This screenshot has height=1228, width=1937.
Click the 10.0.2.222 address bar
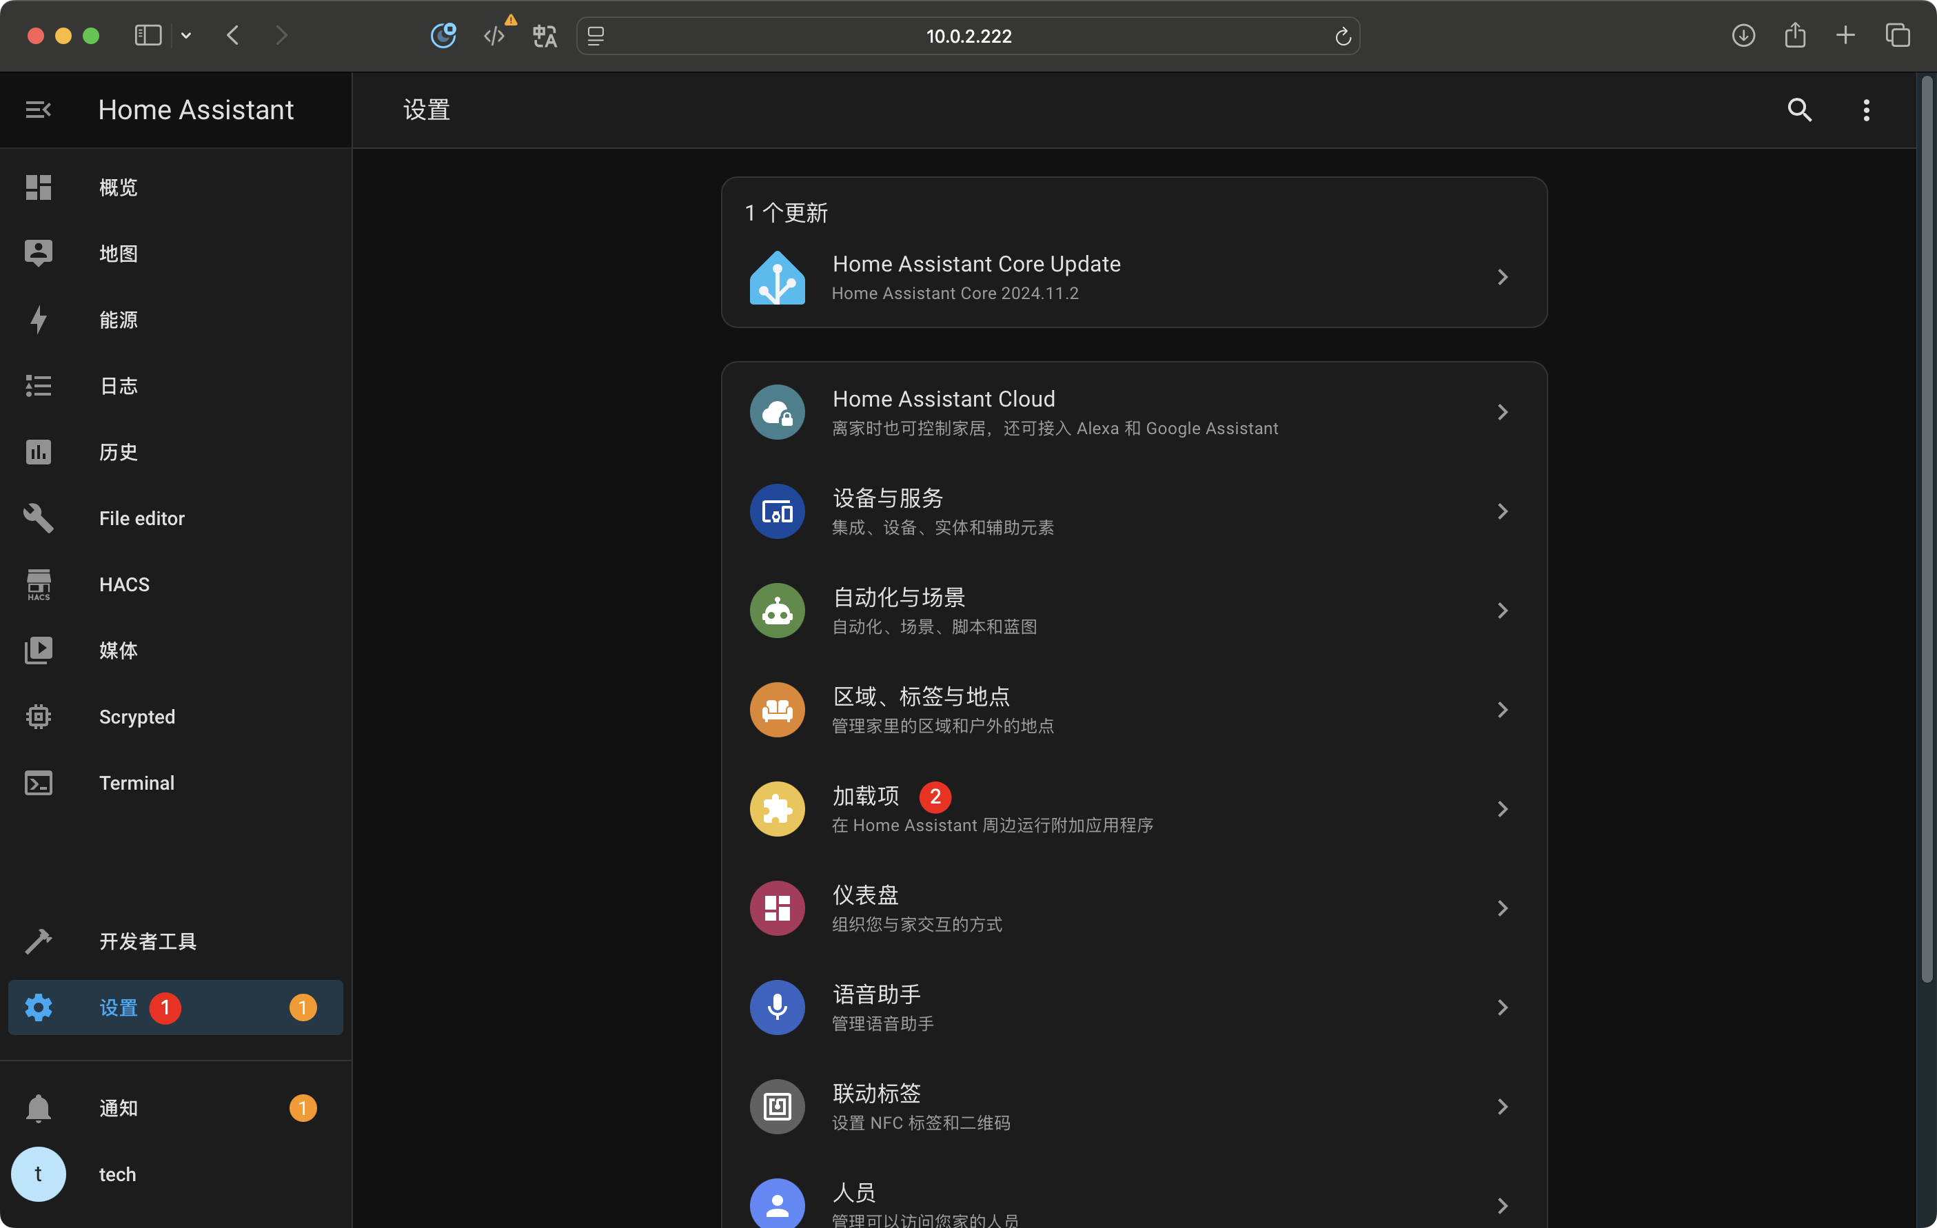[968, 37]
